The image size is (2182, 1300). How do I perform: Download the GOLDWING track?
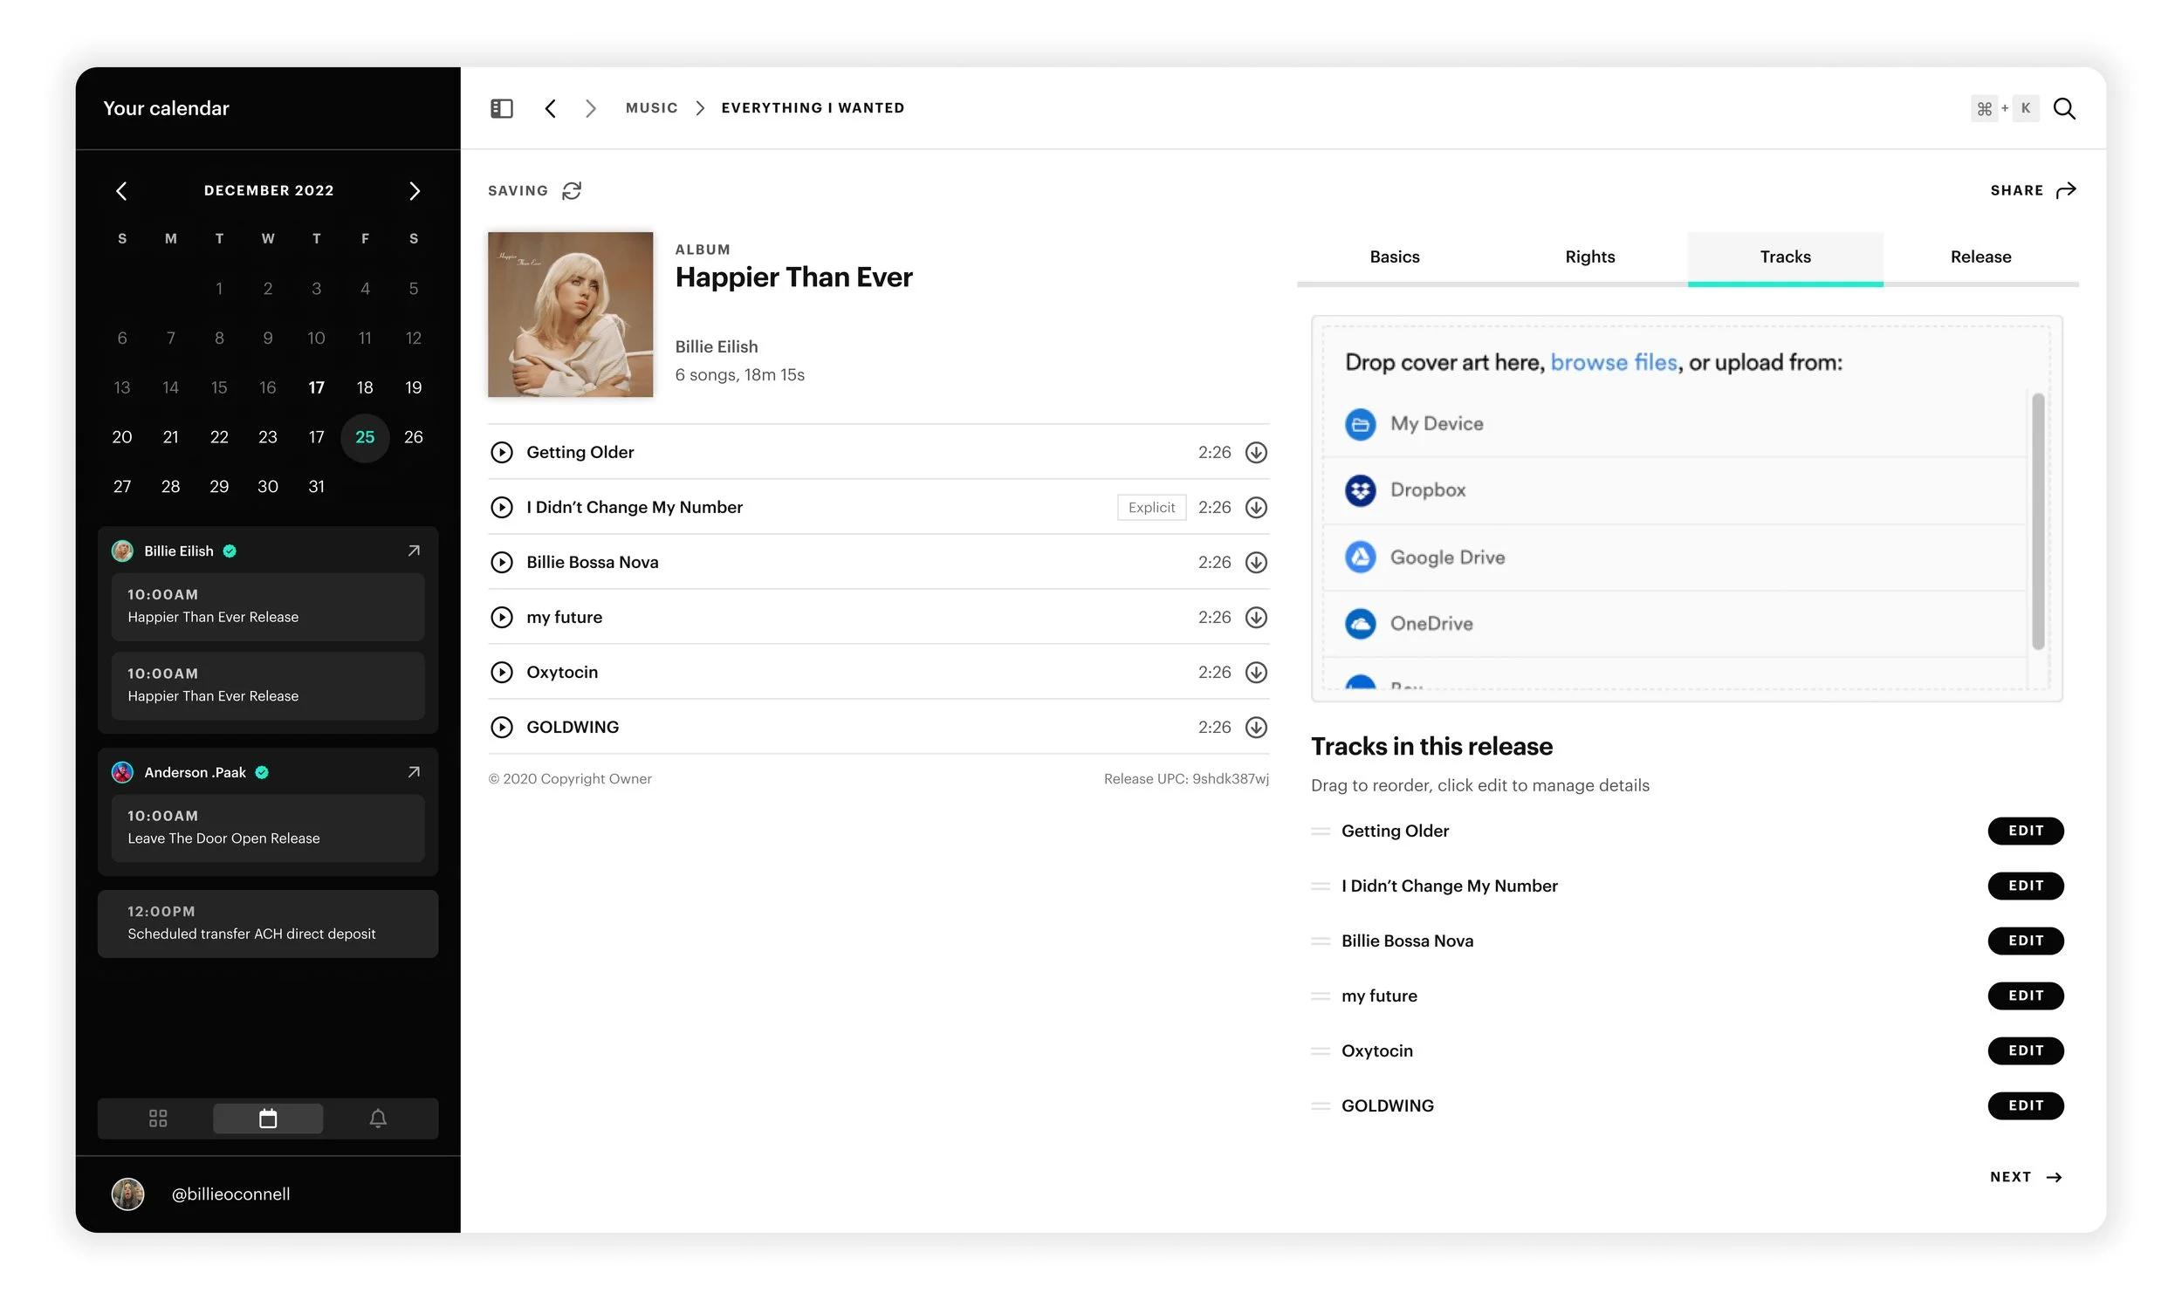(x=1256, y=727)
